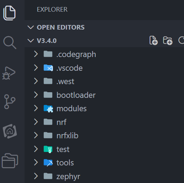
Task: Open the stacked folders project manager icon
Action: (10, 160)
